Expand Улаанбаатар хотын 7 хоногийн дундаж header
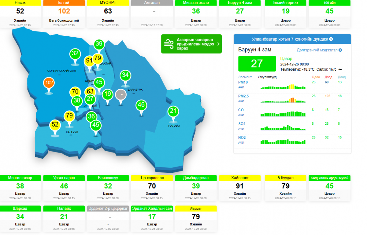The height and width of the screenshot is (235, 367). click(292, 39)
